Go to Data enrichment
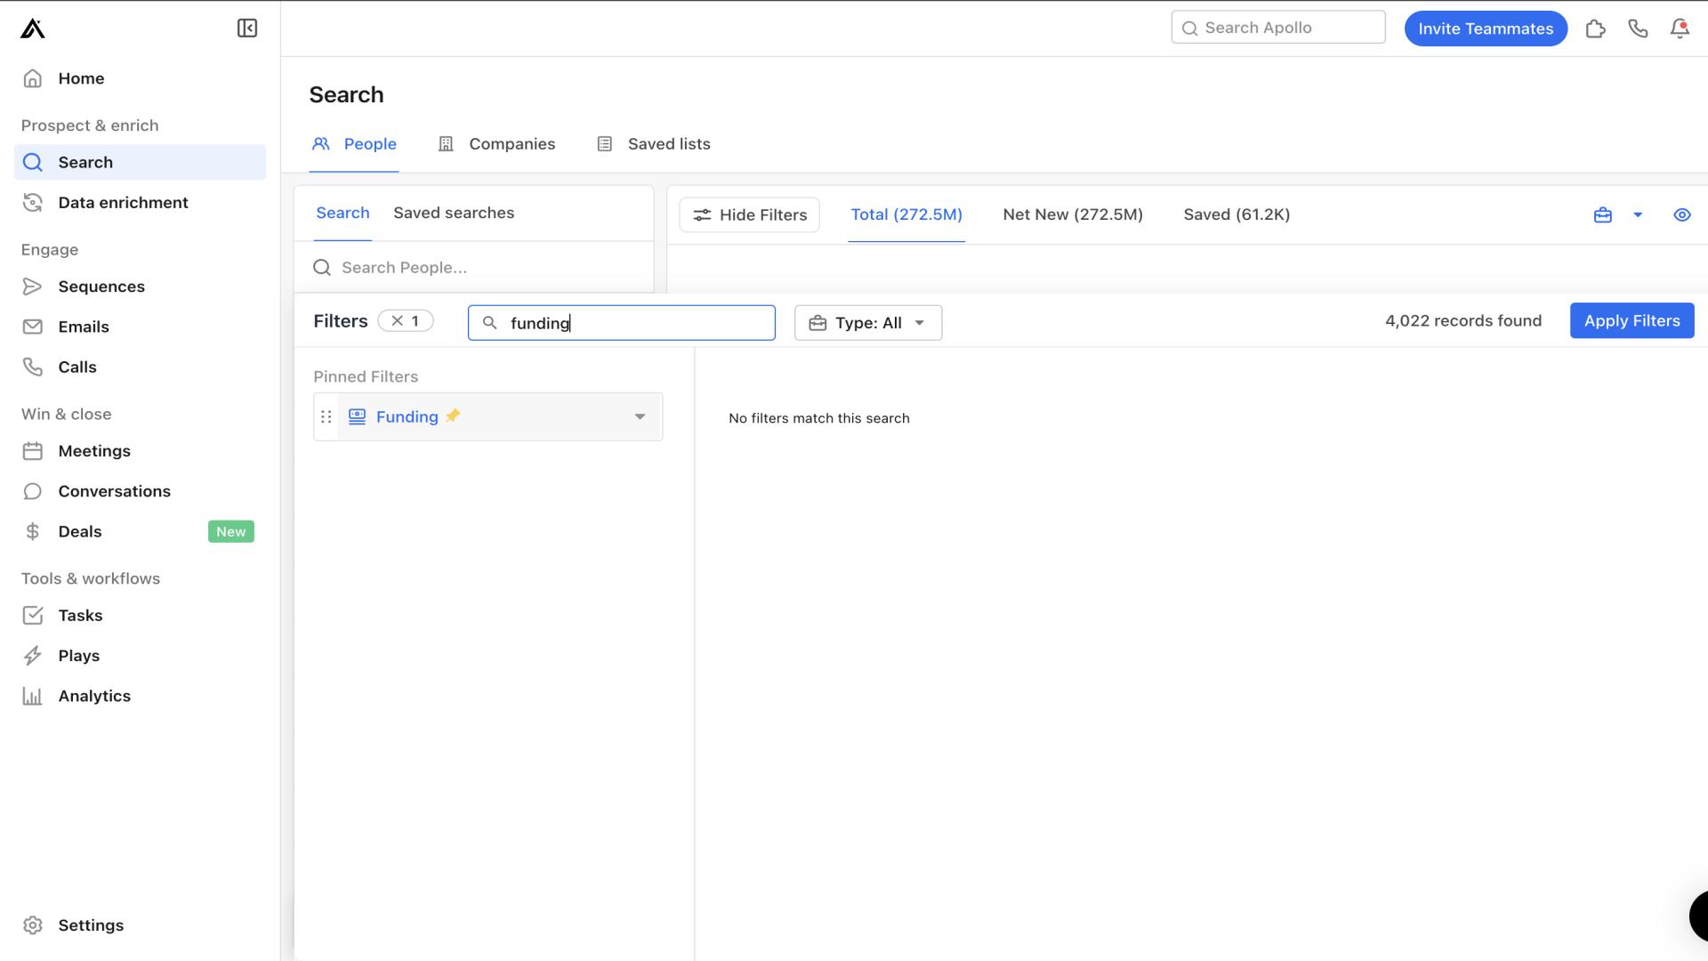This screenshot has height=961, width=1708. click(x=140, y=203)
